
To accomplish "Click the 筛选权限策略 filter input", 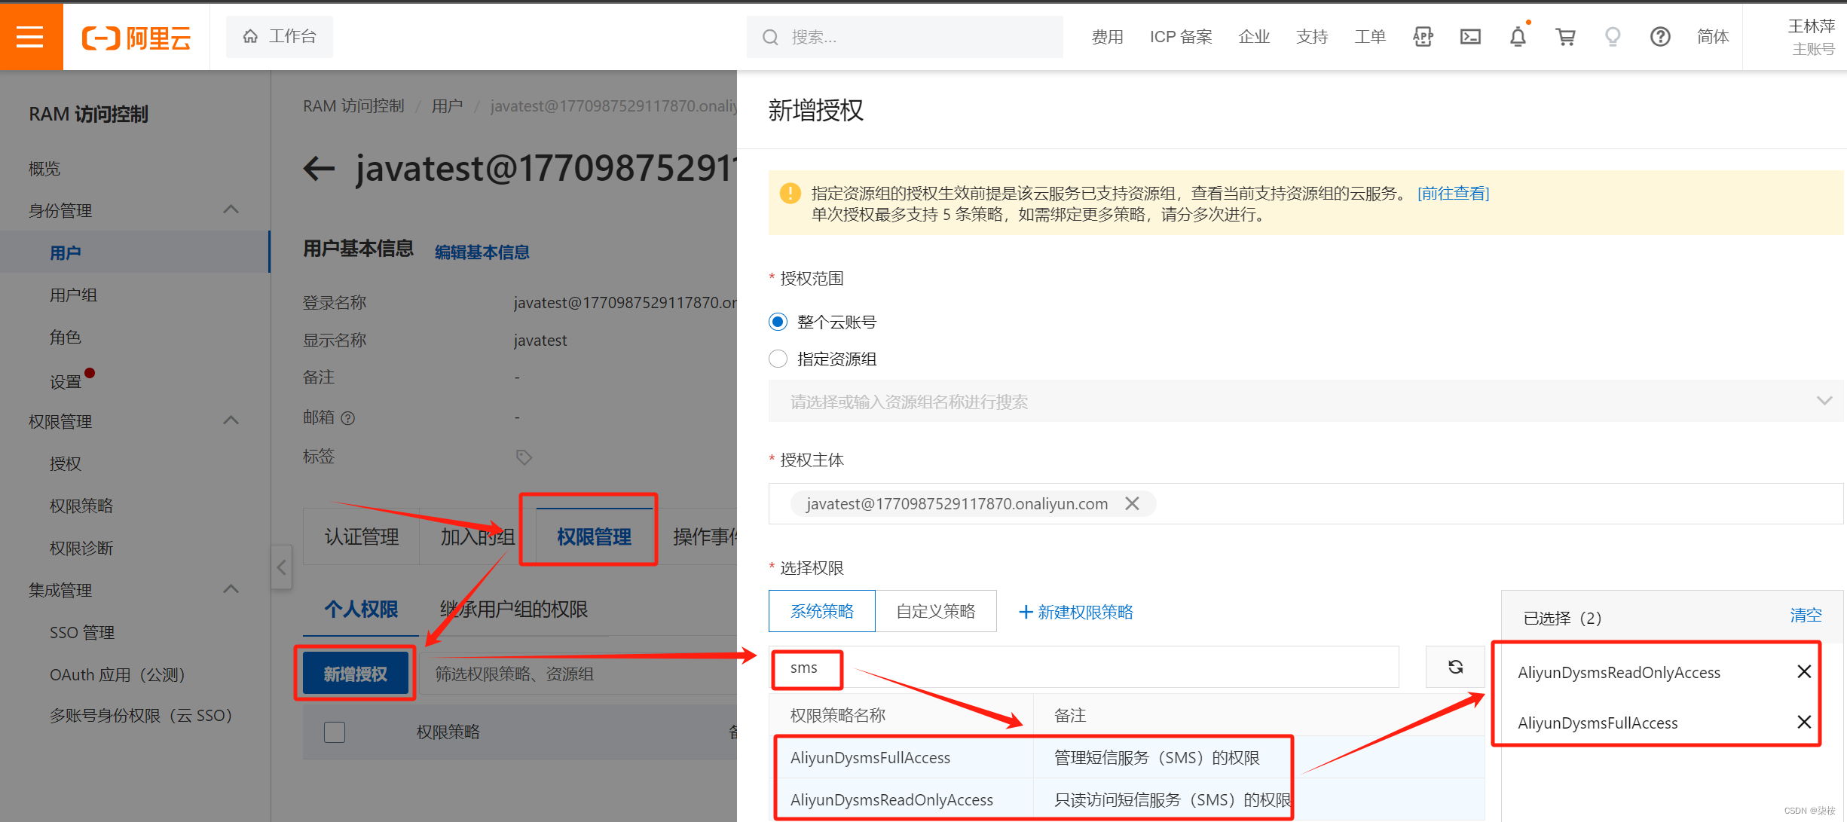I will click(x=579, y=674).
